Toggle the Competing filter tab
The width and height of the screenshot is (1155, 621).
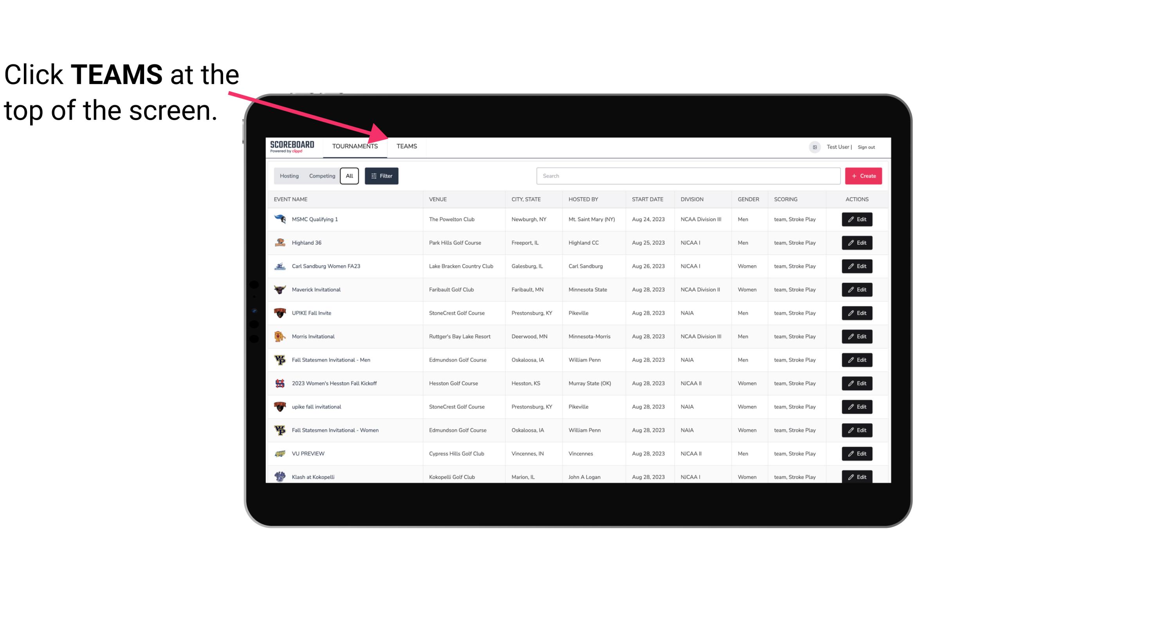(x=321, y=176)
